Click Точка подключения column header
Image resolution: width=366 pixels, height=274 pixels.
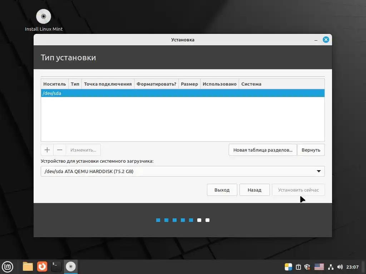click(108, 84)
